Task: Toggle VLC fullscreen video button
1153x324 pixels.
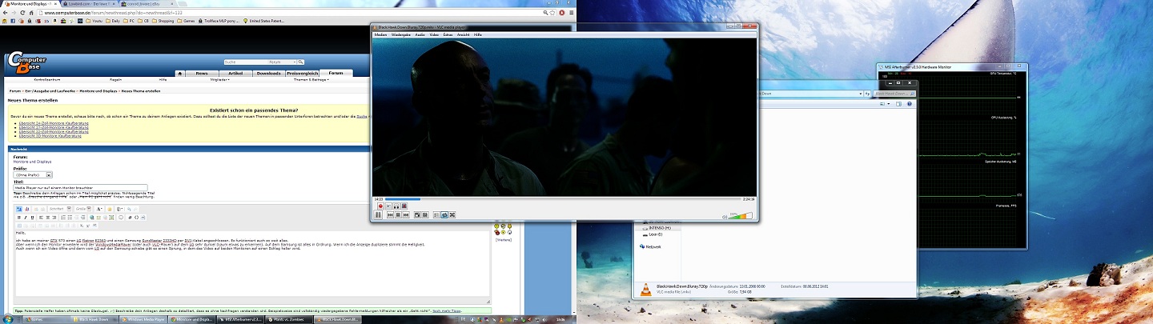Action: click(417, 214)
